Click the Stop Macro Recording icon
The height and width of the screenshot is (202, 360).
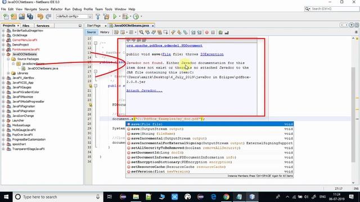point(213,33)
